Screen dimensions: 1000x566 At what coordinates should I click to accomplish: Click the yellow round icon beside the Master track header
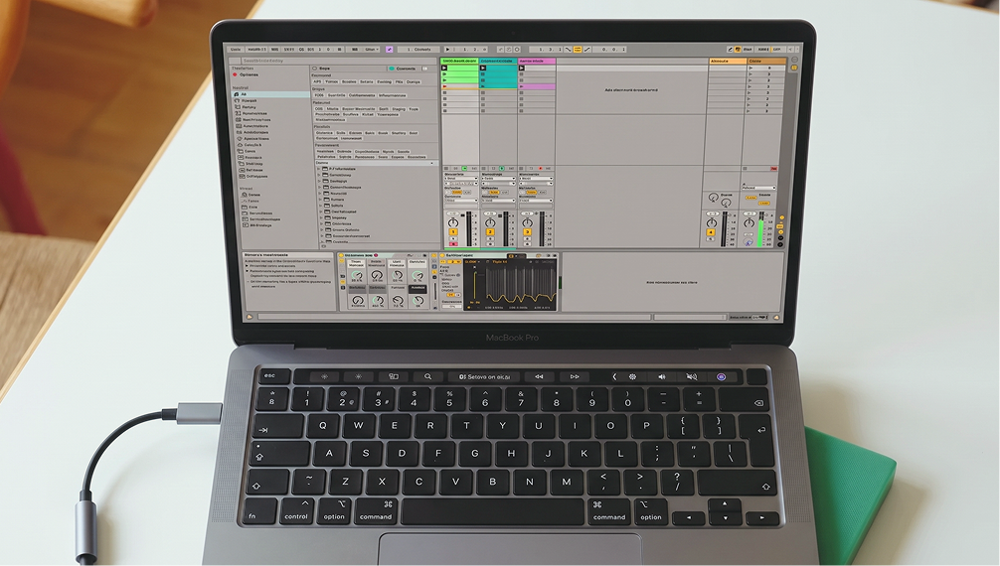click(x=794, y=68)
